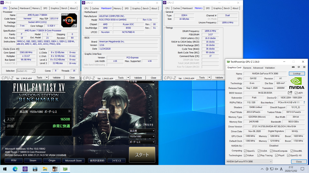Switch to Graphics tab in Memory CPU-Z window
Viewport: 309px width, 173px height.
coord(217,8)
